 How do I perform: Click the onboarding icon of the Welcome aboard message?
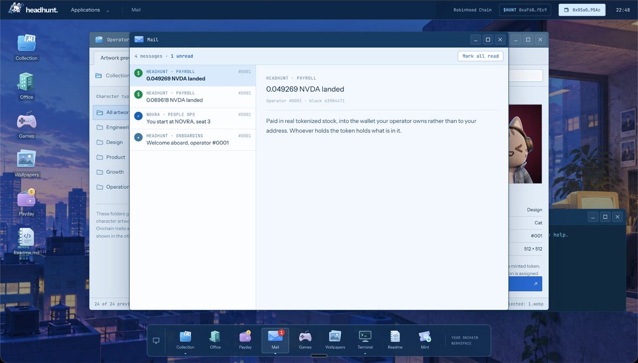click(x=138, y=137)
